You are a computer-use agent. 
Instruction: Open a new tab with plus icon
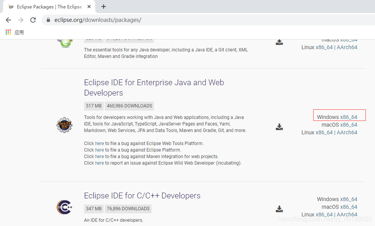tap(104, 7)
